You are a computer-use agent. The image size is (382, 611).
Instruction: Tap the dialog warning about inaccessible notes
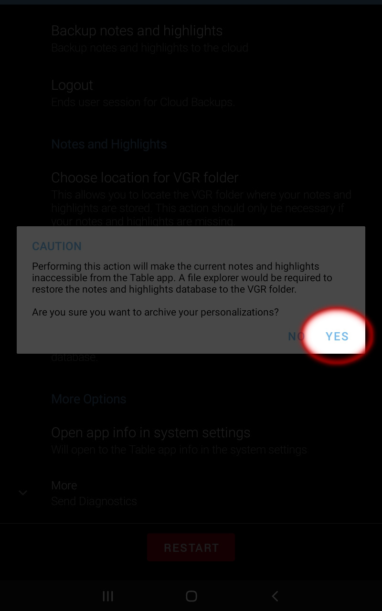(x=182, y=278)
